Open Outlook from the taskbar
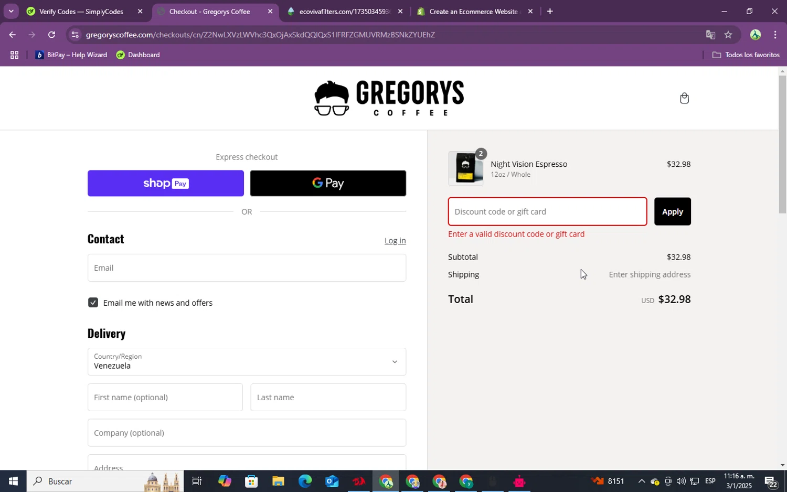Viewport: 787px width, 492px height. [x=332, y=481]
